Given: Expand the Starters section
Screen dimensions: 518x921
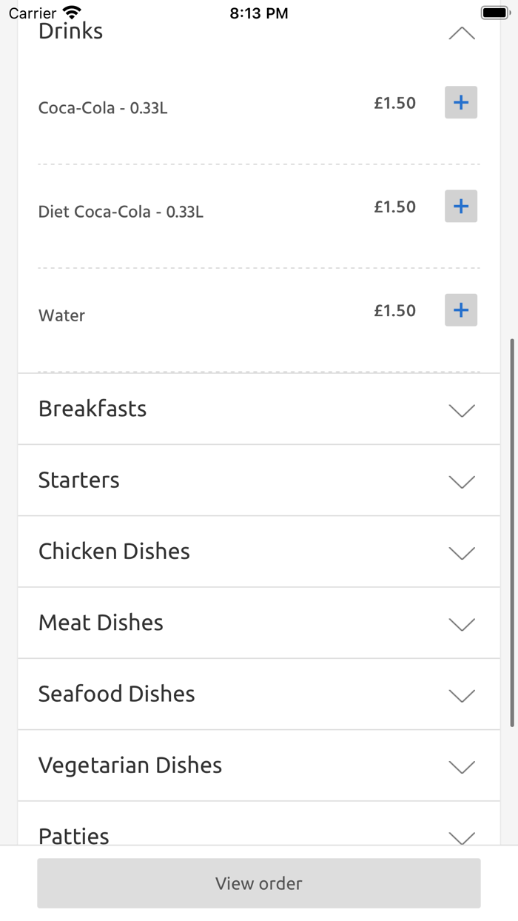Looking at the screenshot, I should [x=461, y=481].
